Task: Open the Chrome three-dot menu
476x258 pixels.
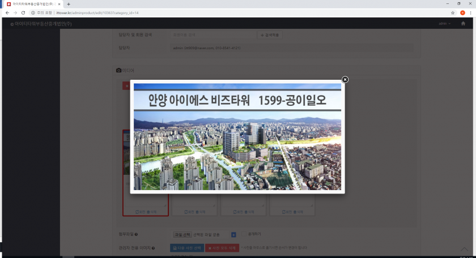Action: coord(471,12)
